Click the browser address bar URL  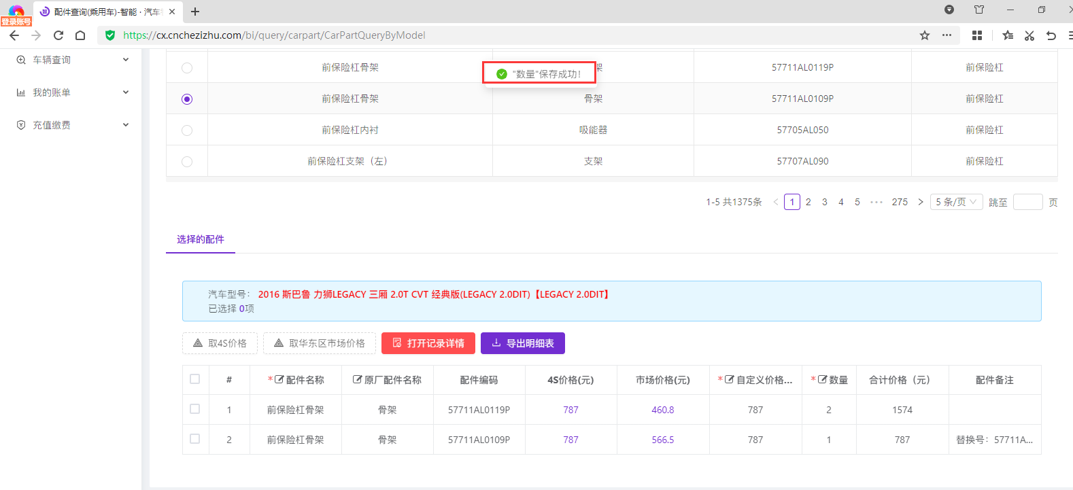click(274, 35)
